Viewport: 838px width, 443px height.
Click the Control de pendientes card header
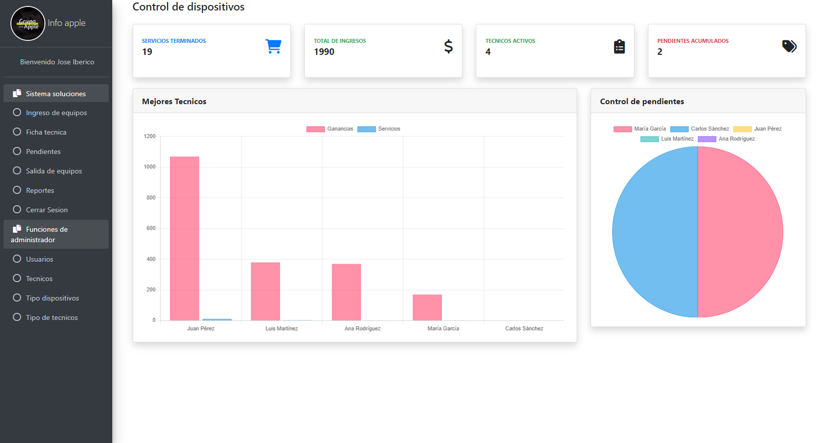tap(698, 101)
